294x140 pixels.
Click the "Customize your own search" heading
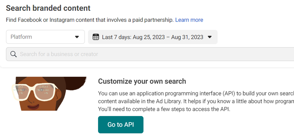click(x=142, y=81)
